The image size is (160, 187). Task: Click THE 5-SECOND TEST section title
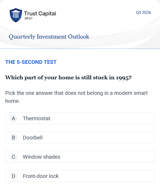[x=31, y=62]
